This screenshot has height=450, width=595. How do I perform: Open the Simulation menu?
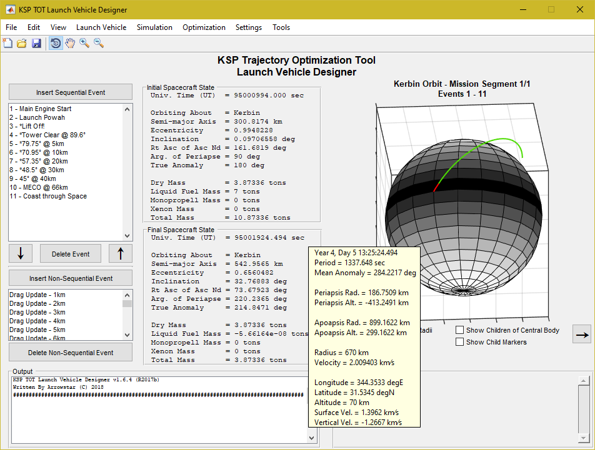coord(154,27)
